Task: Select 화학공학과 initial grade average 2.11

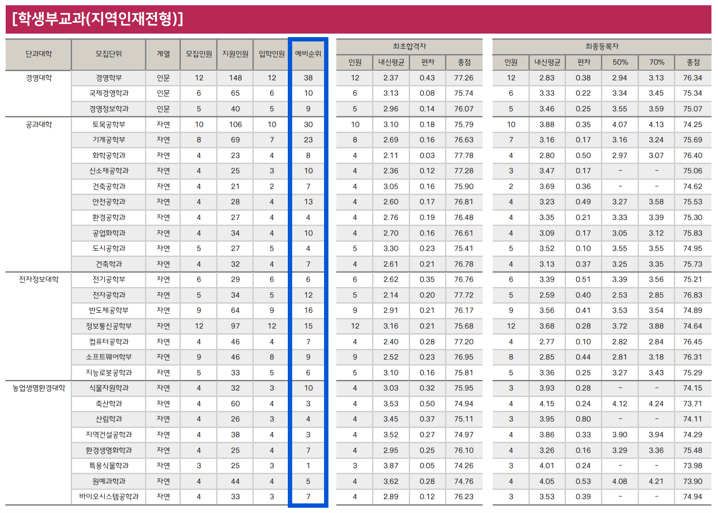Action: click(391, 156)
